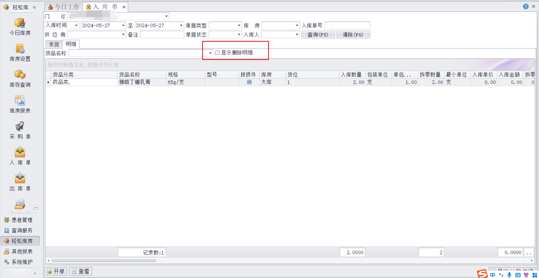Open 出库单 outbound order
The width and height of the screenshot is (539, 278).
pyautogui.click(x=20, y=182)
